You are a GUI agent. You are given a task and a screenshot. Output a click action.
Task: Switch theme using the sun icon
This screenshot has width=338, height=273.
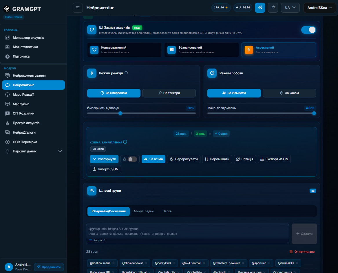273,8
